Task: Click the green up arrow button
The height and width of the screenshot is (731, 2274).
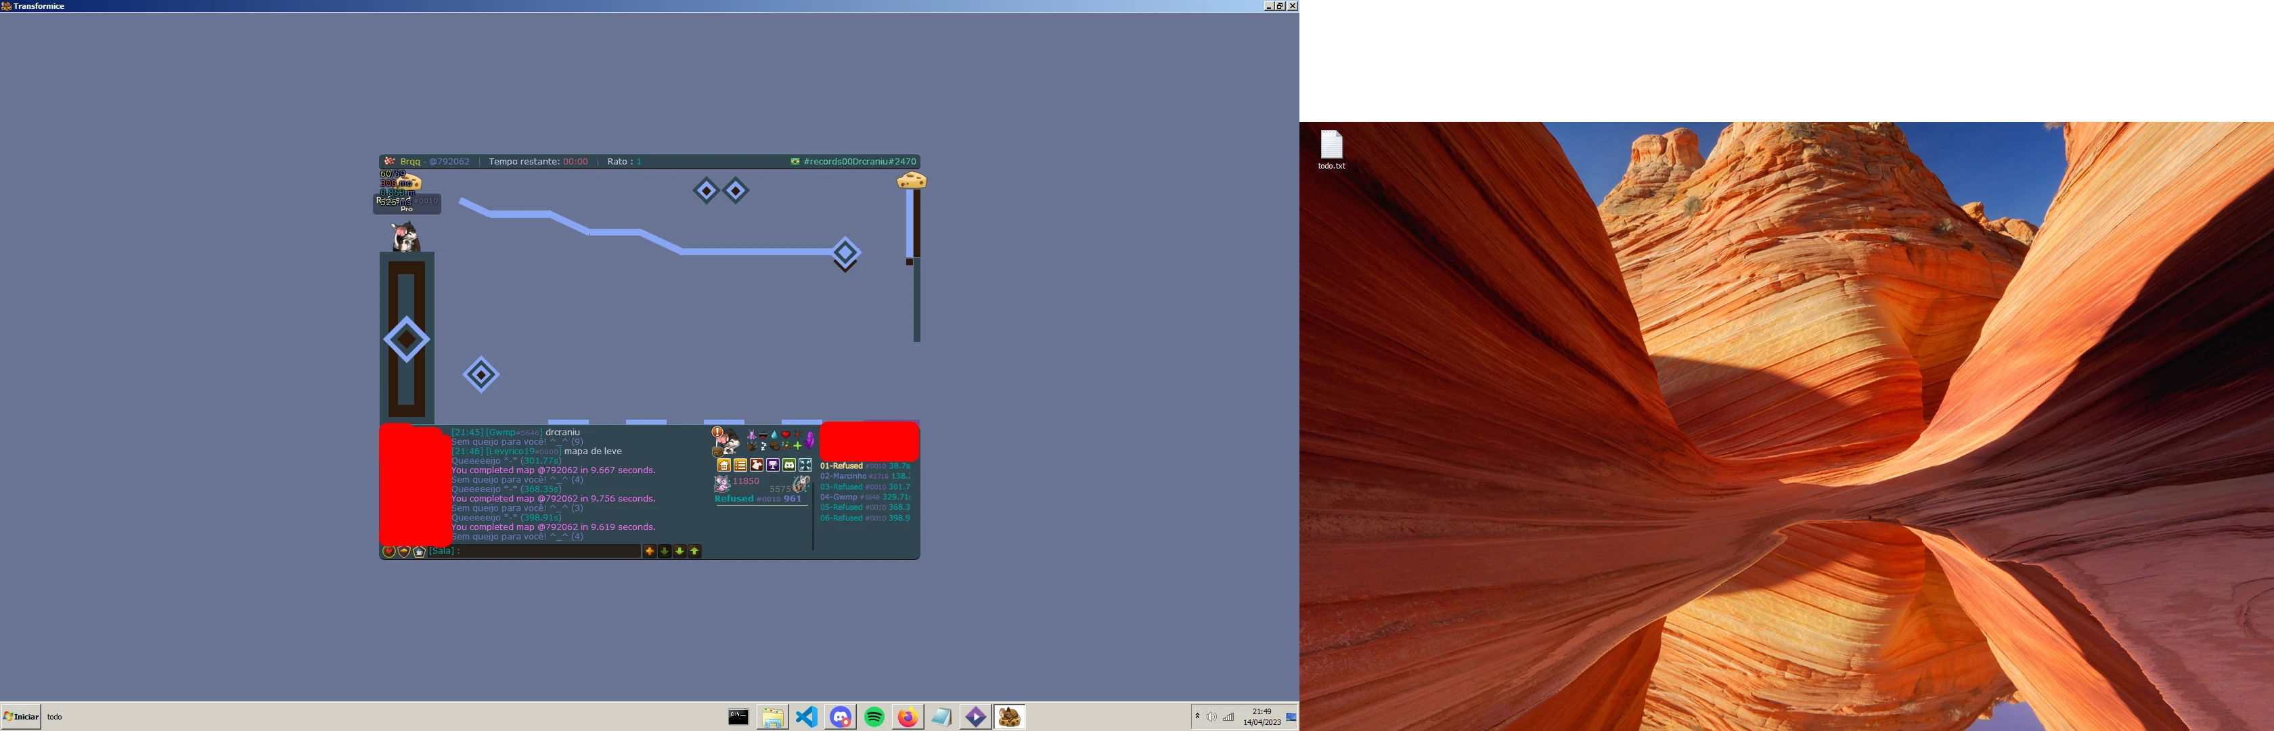Action: pos(695,551)
